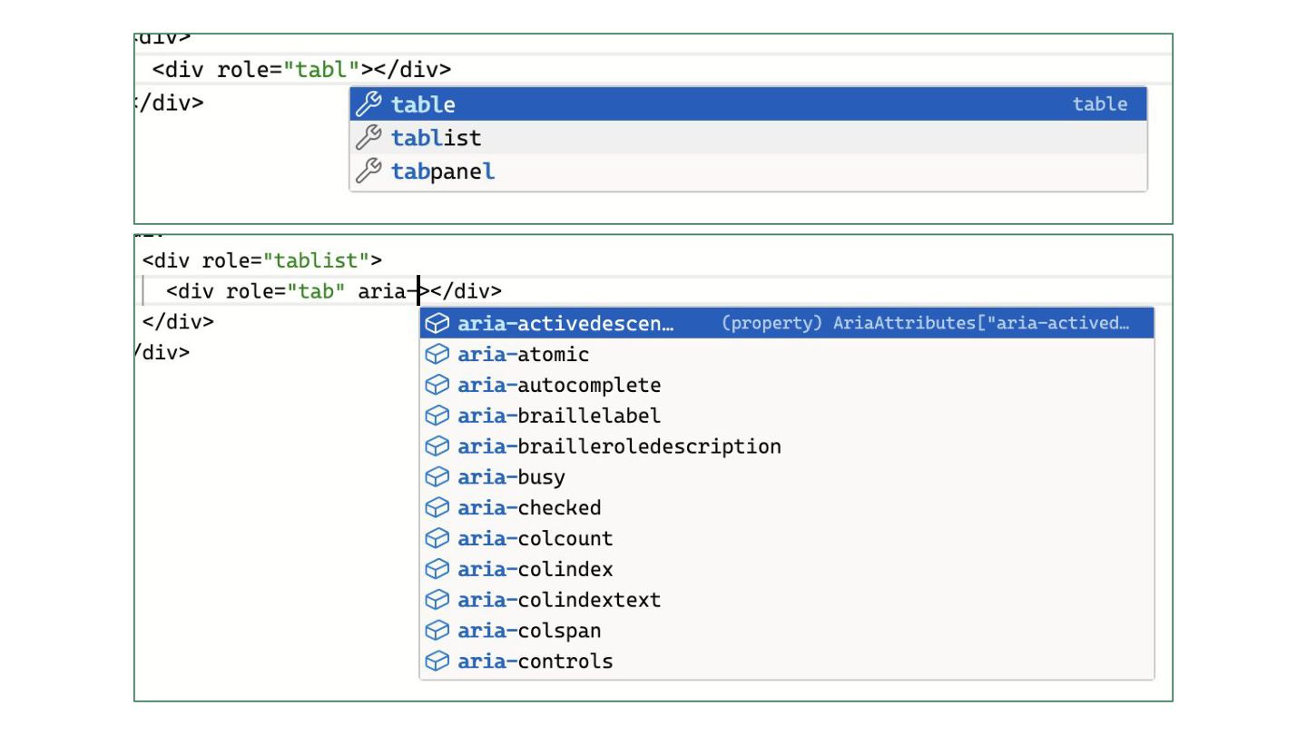Select aria-brailleroledescription in the suggestions
The width and height of the screenshot is (1307, 735).
click(x=619, y=446)
